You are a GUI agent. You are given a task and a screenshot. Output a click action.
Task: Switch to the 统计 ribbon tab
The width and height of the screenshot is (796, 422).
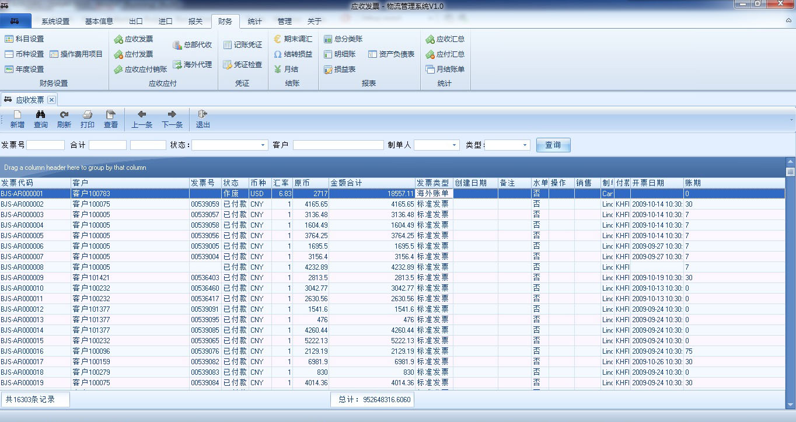(x=254, y=22)
